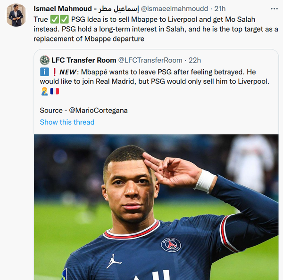Viewport: 283px width, 280px height.
Task: Open the quoted tweet's 22h timestamp
Action: pyautogui.click(x=194, y=60)
